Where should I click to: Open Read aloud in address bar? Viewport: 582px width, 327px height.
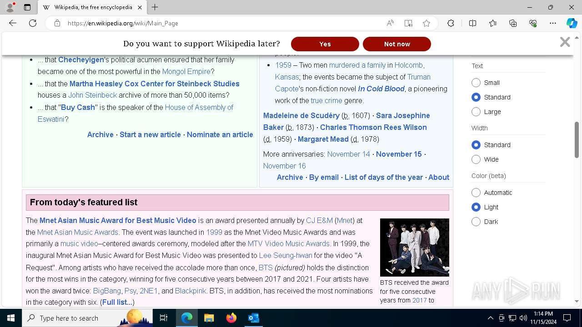pos(390,23)
